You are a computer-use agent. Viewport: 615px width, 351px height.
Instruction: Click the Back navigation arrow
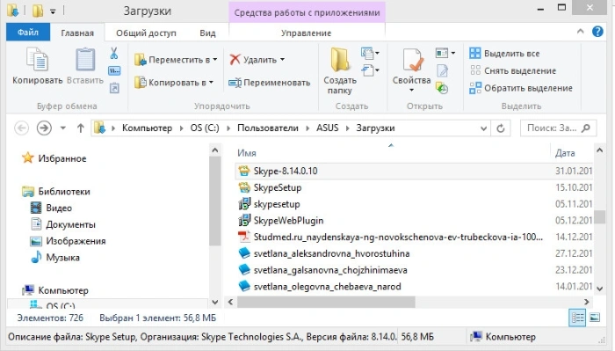pos(22,128)
